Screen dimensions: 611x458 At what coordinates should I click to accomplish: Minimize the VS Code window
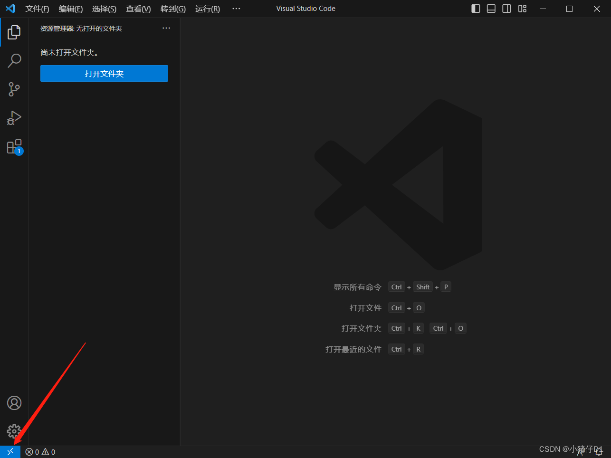point(543,9)
